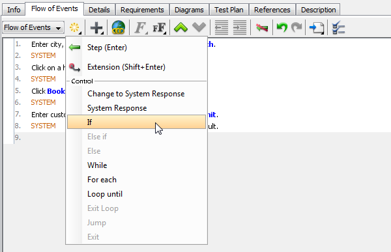Click the gray move down chevron
The image size is (391, 252).
coord(199,27)
